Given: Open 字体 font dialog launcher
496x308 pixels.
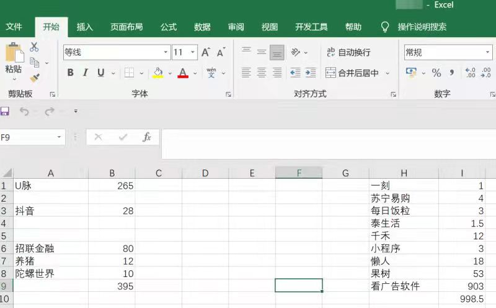Looking at the screenshot, I should click(228, 95).
